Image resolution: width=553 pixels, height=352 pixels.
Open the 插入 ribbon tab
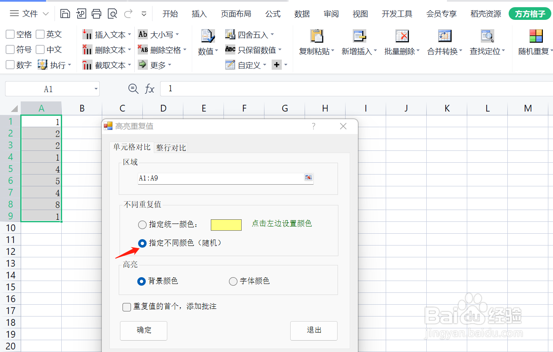(199, 14)
